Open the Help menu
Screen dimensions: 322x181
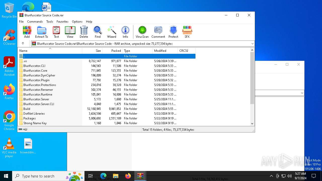(89, 22)
